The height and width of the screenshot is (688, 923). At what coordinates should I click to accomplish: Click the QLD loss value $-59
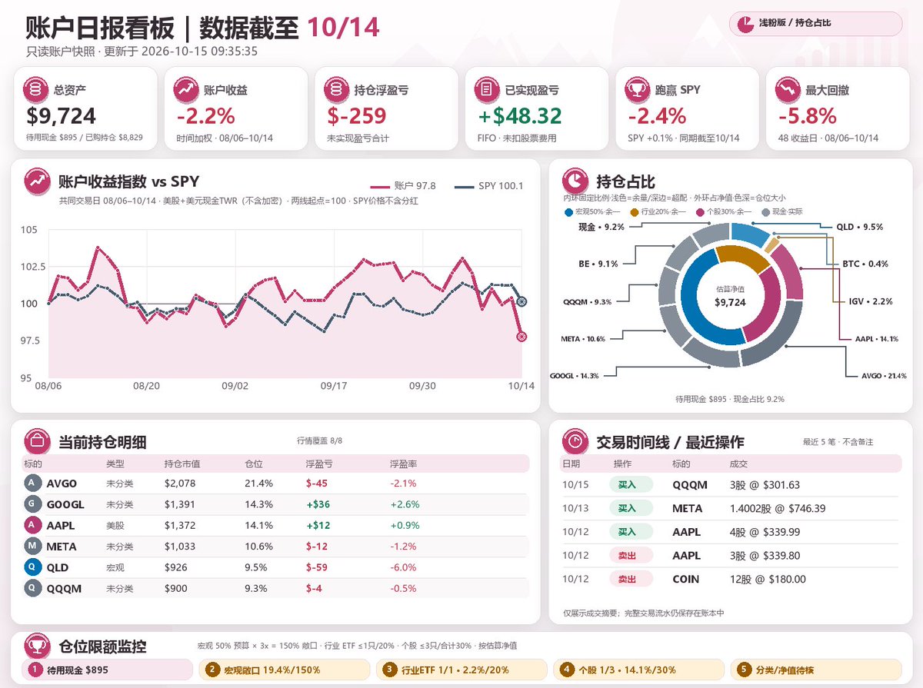pos(317,567)
